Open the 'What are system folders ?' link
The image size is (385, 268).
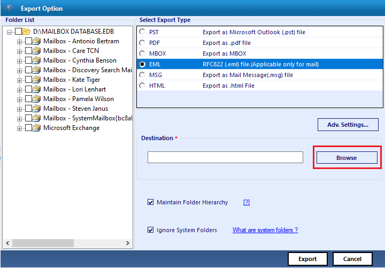coord(265,230)
